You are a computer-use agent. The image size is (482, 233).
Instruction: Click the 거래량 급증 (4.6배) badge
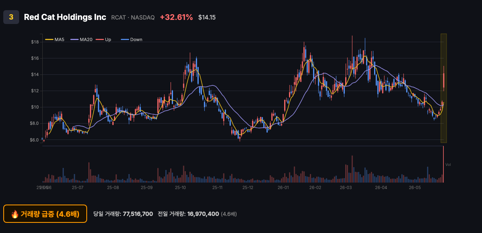click(x=45, y=213)
